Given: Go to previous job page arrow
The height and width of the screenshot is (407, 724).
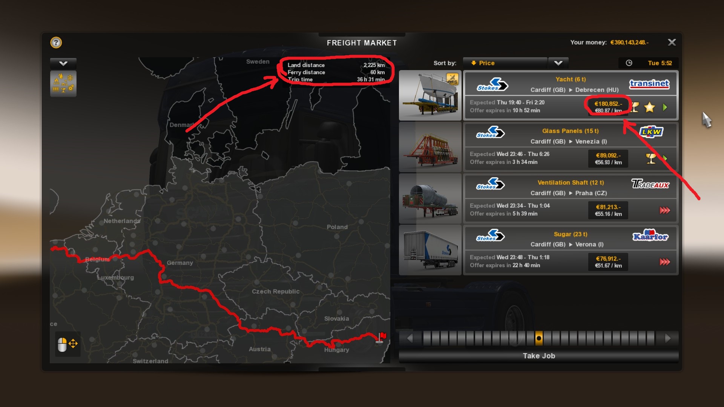Looking at the screenshot, I should 410,338.
